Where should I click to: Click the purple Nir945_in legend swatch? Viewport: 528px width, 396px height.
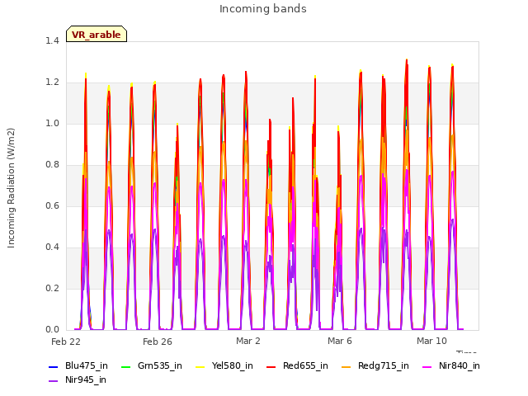click(x=54, y=381)
